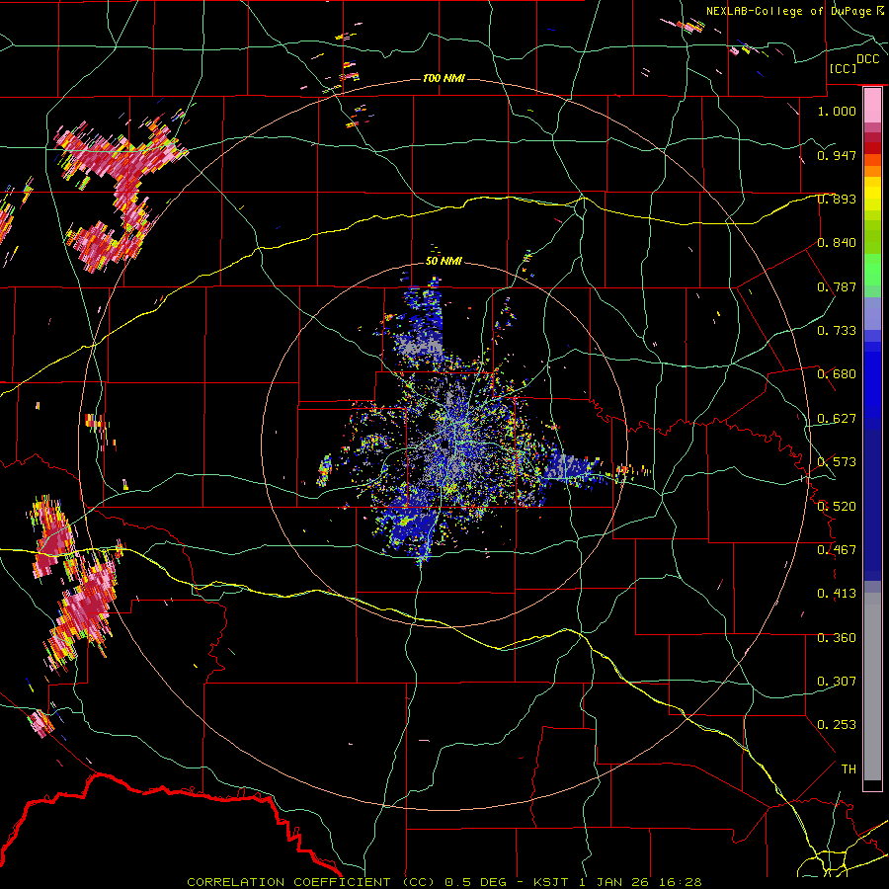Click the [CC] product label

coord(844,68)
